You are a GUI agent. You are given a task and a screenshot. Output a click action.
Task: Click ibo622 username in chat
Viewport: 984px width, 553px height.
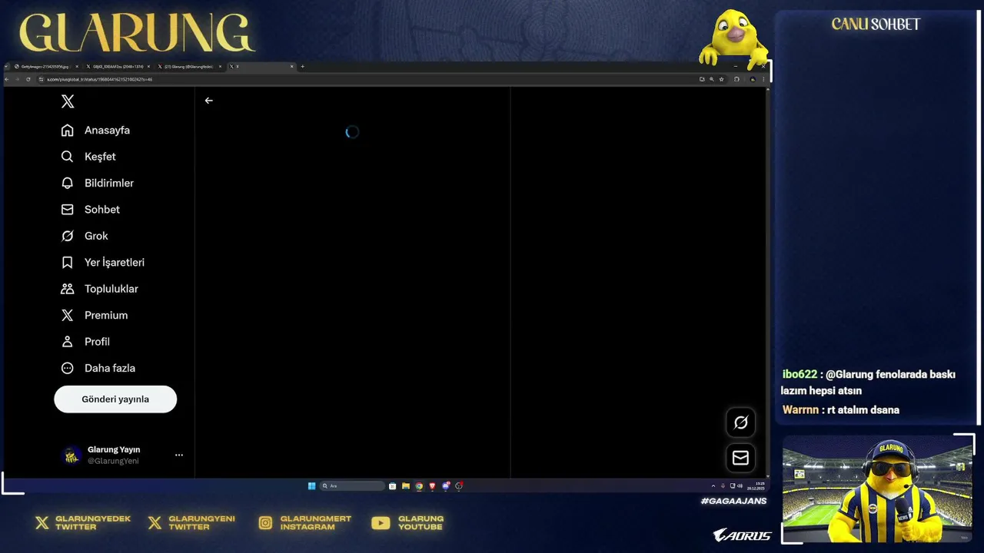[799, 374]
